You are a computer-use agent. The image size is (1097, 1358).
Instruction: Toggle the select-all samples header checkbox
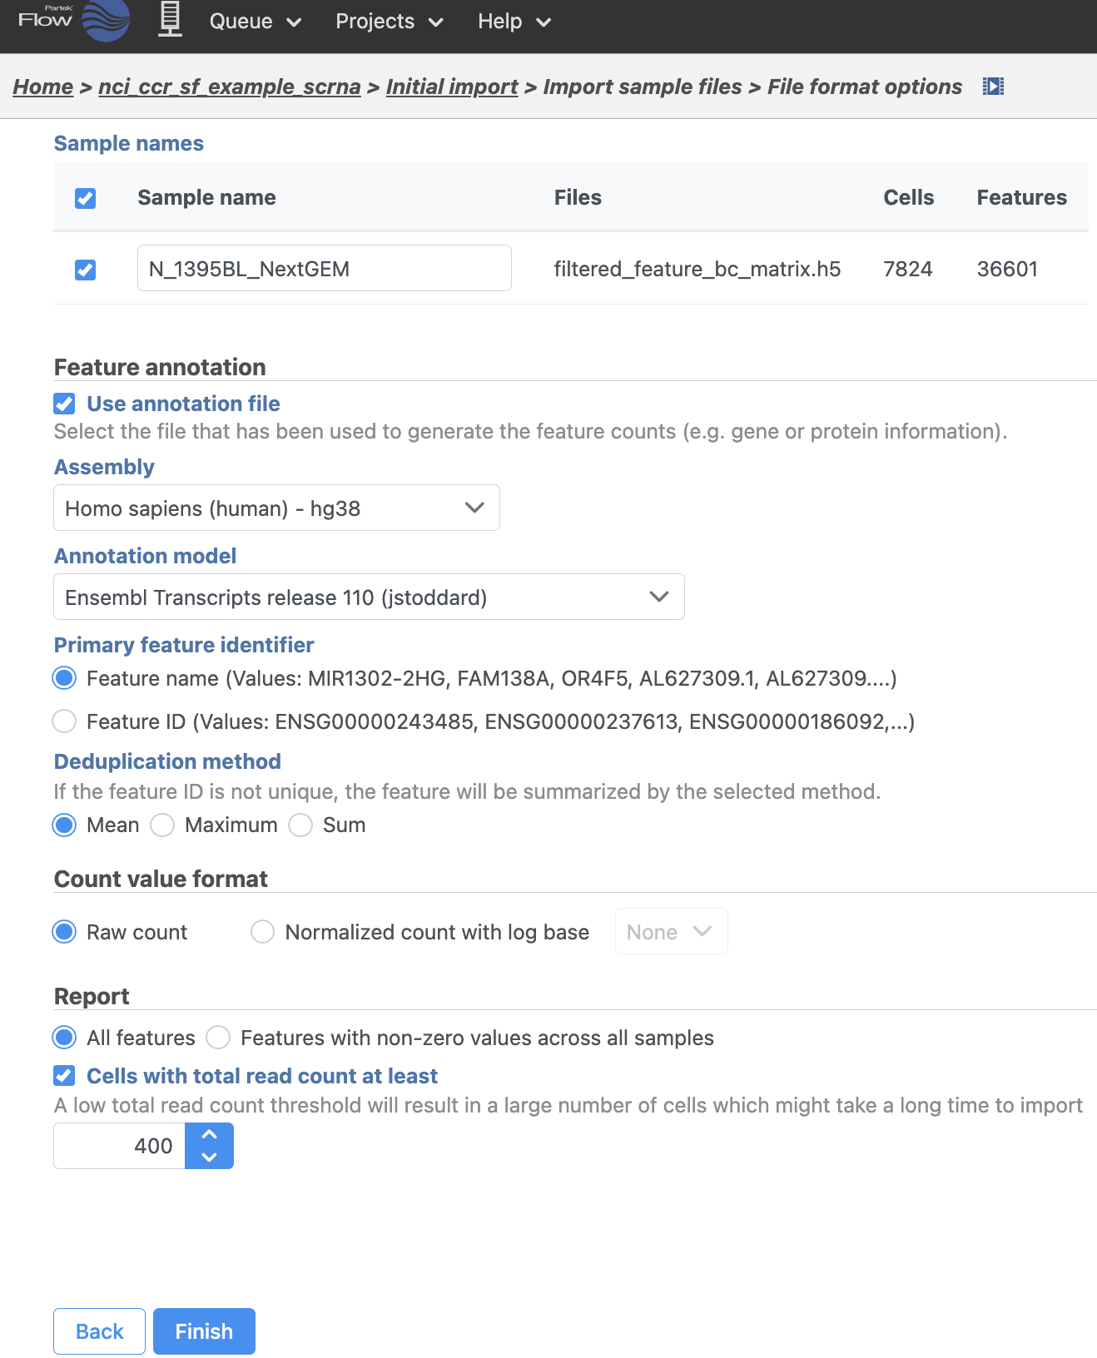tap(85, 198)
